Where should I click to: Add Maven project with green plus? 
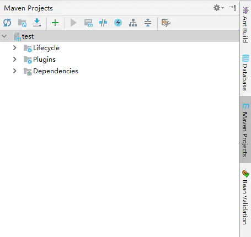55,23
